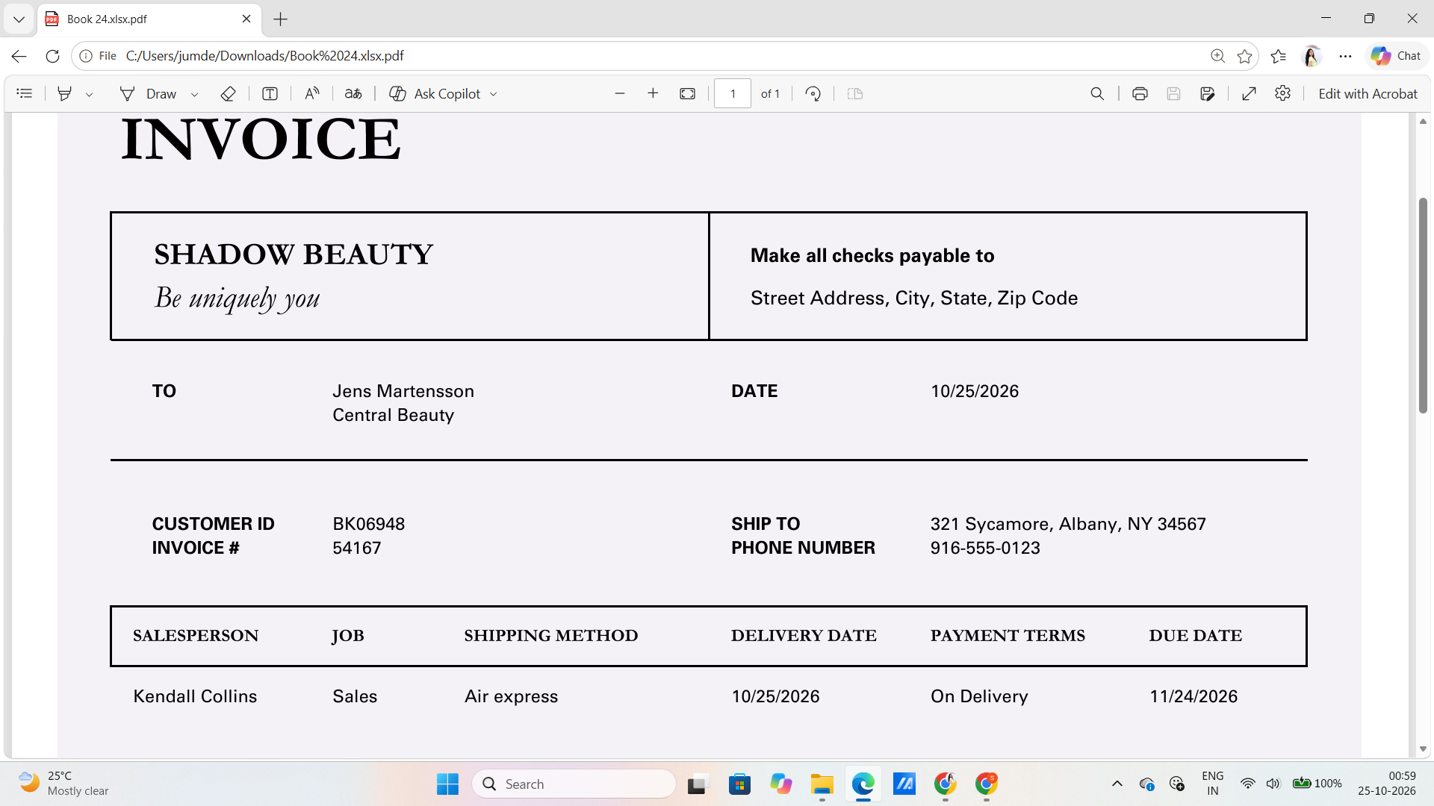Expand the Draw tool options chevron
The image size is (1434, 806).
tap(195, 94)
